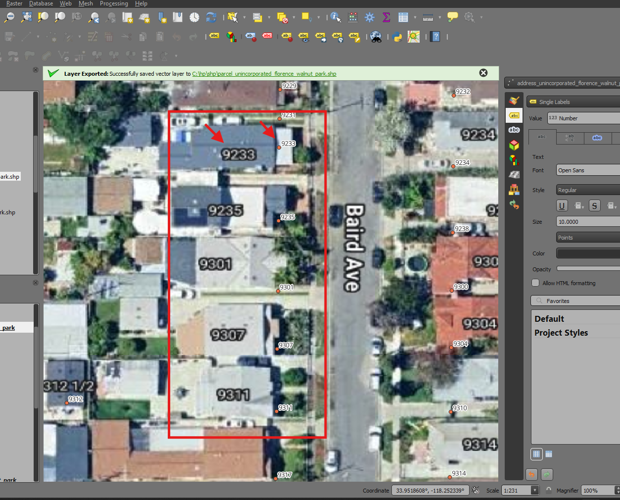Screen dimensions: 620x500
Task: Enable Allow HTML formatting checkbox
Action: click(535, 283)
